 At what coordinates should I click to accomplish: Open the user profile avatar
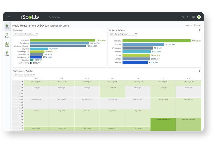(199, 17)
